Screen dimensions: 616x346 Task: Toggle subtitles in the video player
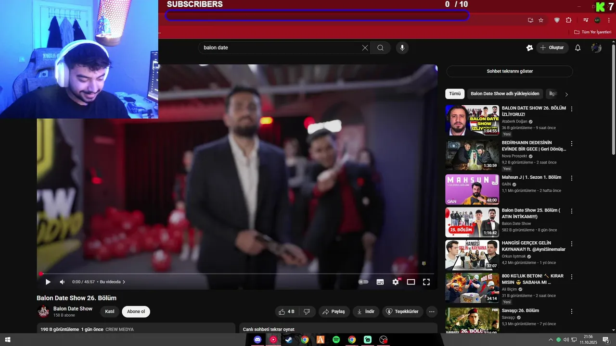380,282
